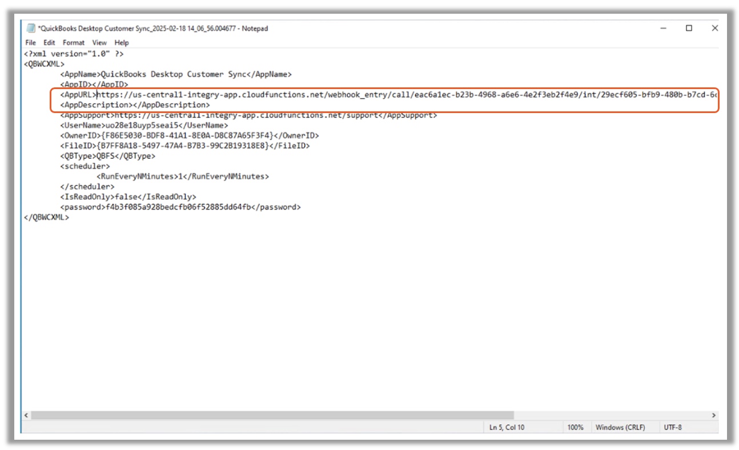Open the View menu

(x=99, y=42)
